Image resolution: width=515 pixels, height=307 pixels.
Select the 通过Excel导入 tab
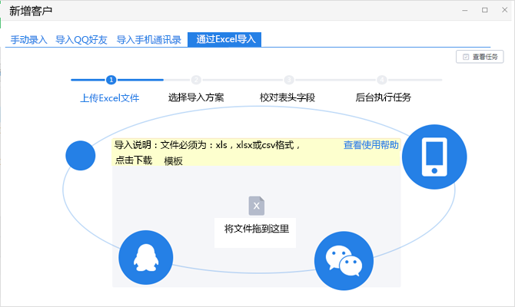(224, 40)
